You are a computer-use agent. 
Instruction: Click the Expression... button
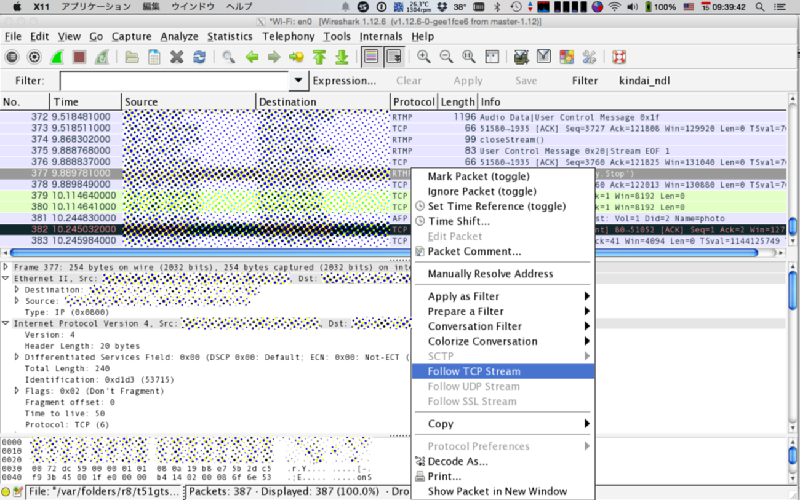pyautogui.click(x=345, y=81)
